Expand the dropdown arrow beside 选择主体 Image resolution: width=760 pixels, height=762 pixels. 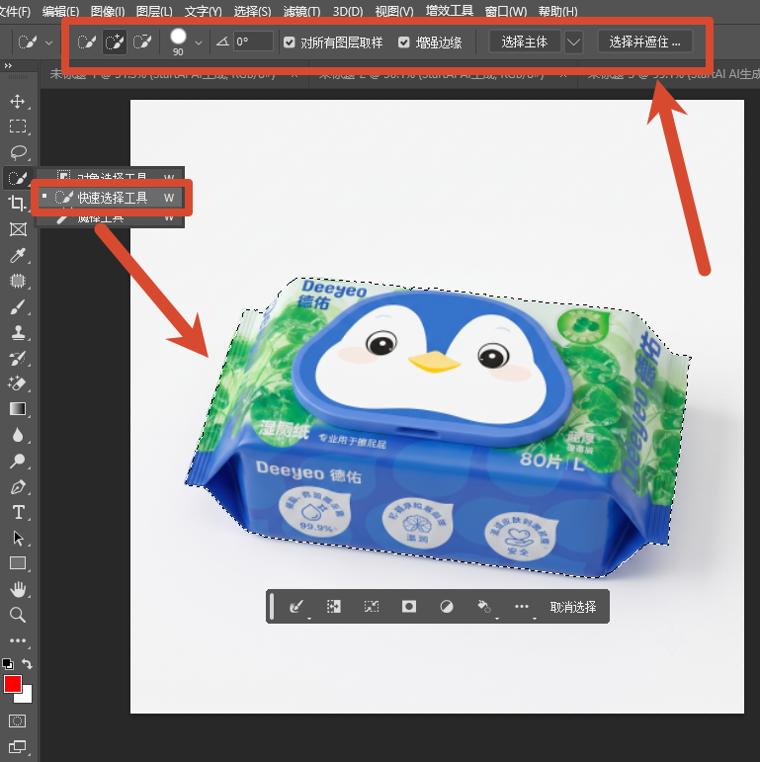pyautogui.click(x=574, y=42)
